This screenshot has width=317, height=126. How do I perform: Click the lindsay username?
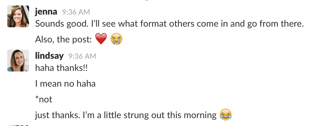[x=50, y=56]
